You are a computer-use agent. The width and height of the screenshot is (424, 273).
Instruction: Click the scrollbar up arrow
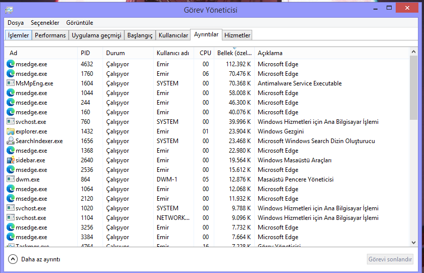(x=413, y=52)
